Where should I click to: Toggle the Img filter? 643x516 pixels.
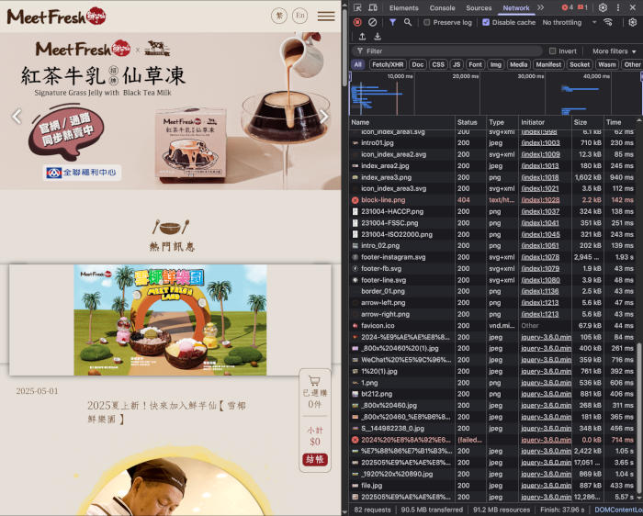496,64
